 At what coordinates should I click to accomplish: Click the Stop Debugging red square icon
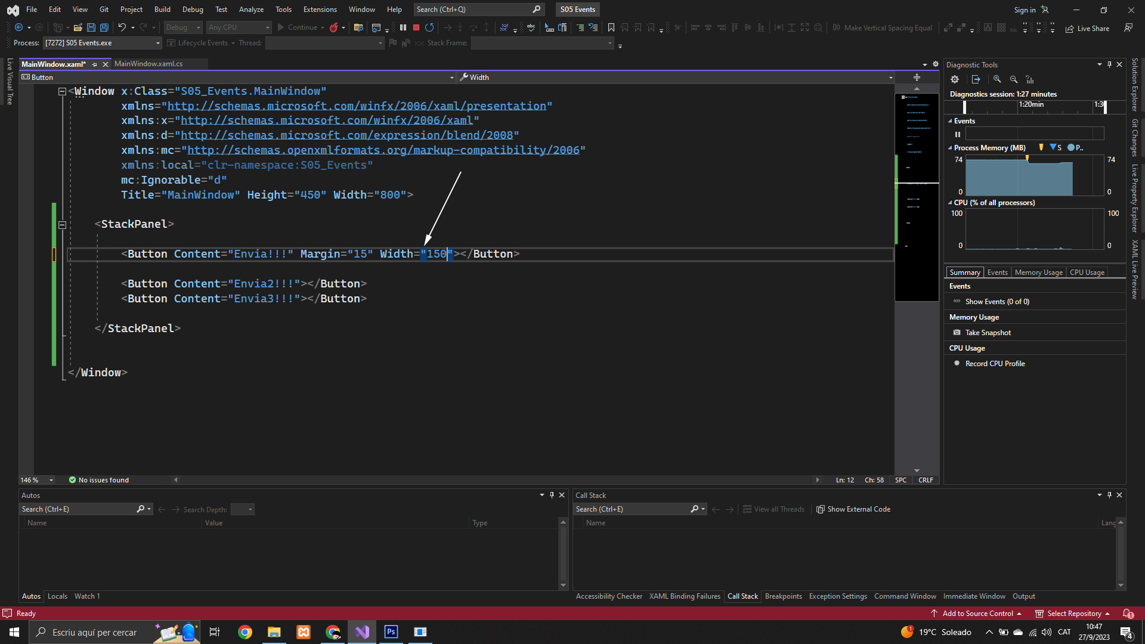click(416, 27)
